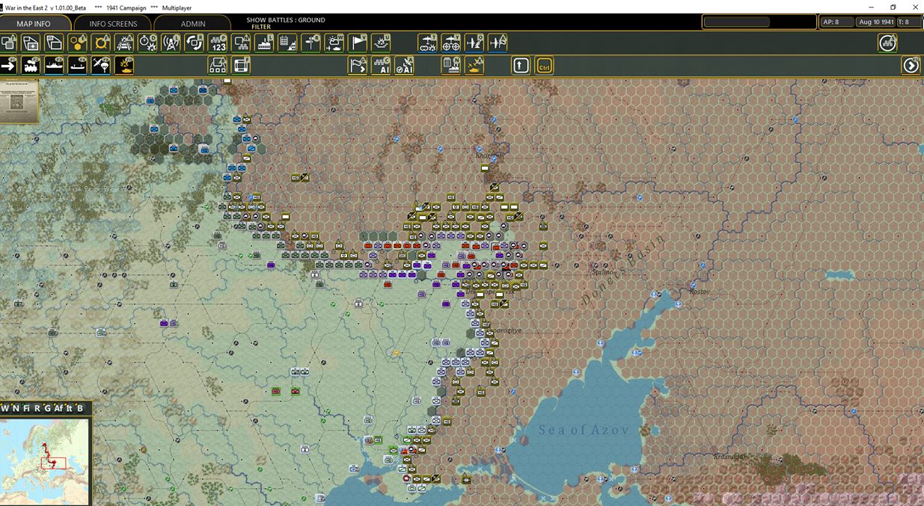The width and height of the screenshot is (924, 506).
Task: Select the highlighted tank battle mode icon
Action: pos(124,66)
